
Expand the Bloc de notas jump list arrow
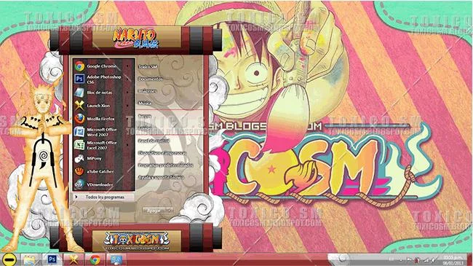coord(127,93)
